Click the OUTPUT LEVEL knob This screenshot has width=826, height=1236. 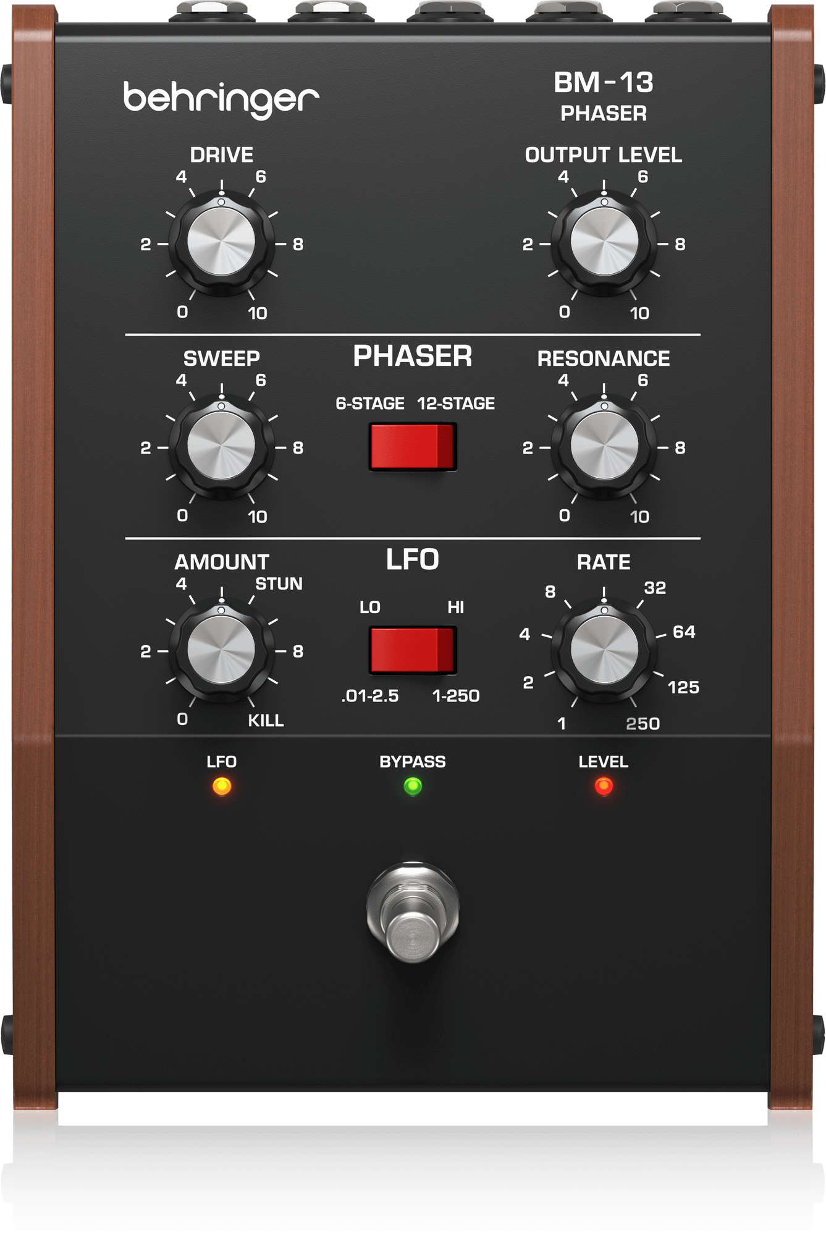(x=604, y=243)
